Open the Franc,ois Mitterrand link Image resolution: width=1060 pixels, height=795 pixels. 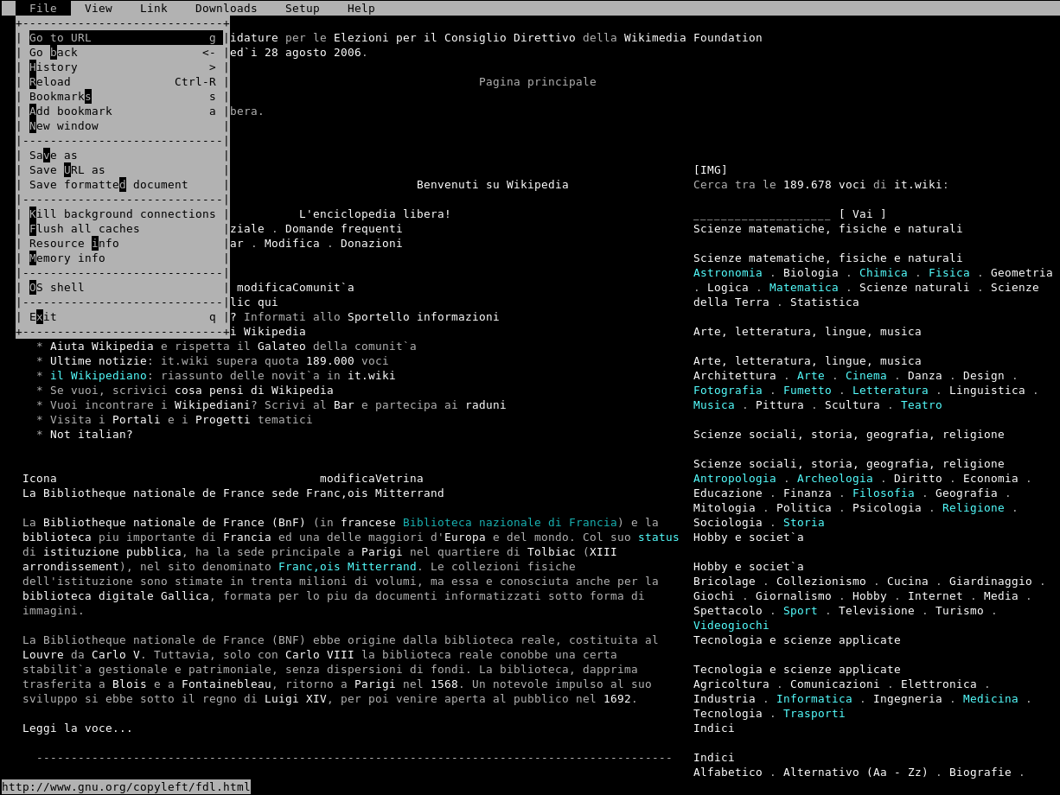tap(348, 567)
